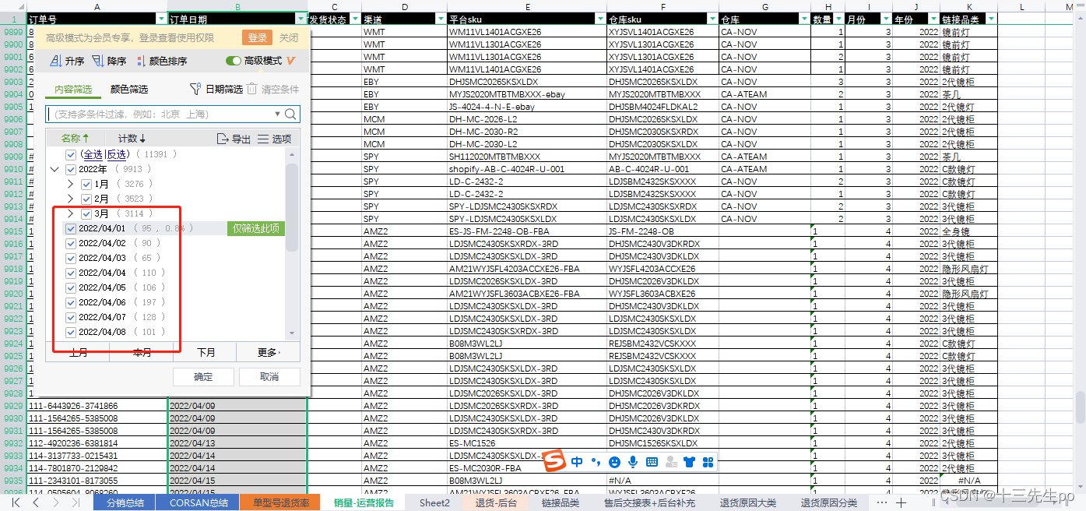Screen dimensions: 1086x511
Task: Uncheck the 2022年 checkbox
Action: pyautogui.click(x=71, y=169)
